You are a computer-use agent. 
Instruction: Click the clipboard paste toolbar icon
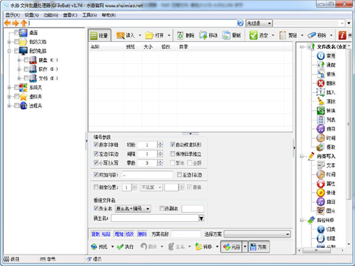[x=283, y=35]
